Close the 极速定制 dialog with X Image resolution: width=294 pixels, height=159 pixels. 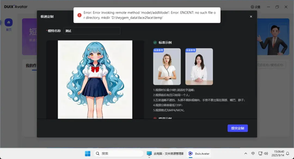pyautogui.click(x=251, y=17)
